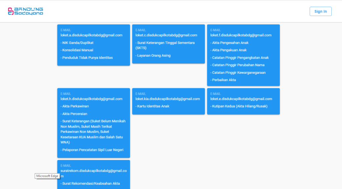This screenshot has height=189, width=342.
Task: Click Catatan Pinggir Perubahan Nama item
Action: coord(237,65)
